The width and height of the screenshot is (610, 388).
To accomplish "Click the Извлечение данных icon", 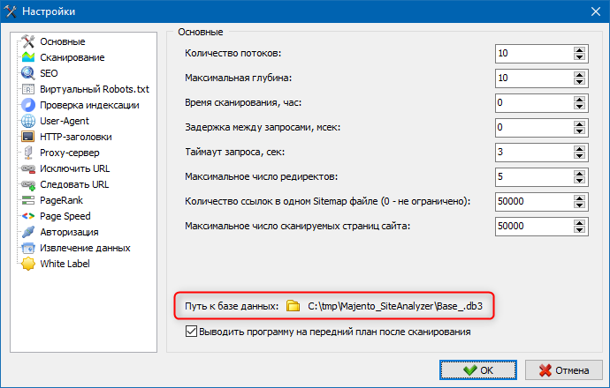I will coord(28,248).
